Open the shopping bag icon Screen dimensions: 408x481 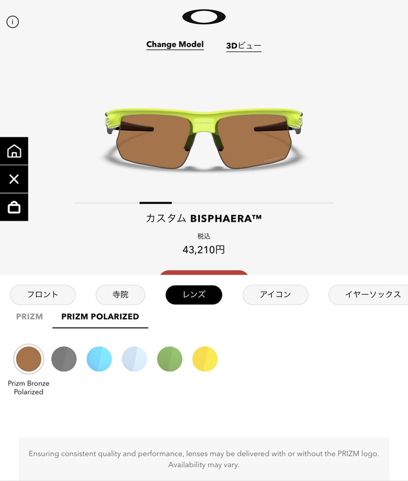pos(14,207)
